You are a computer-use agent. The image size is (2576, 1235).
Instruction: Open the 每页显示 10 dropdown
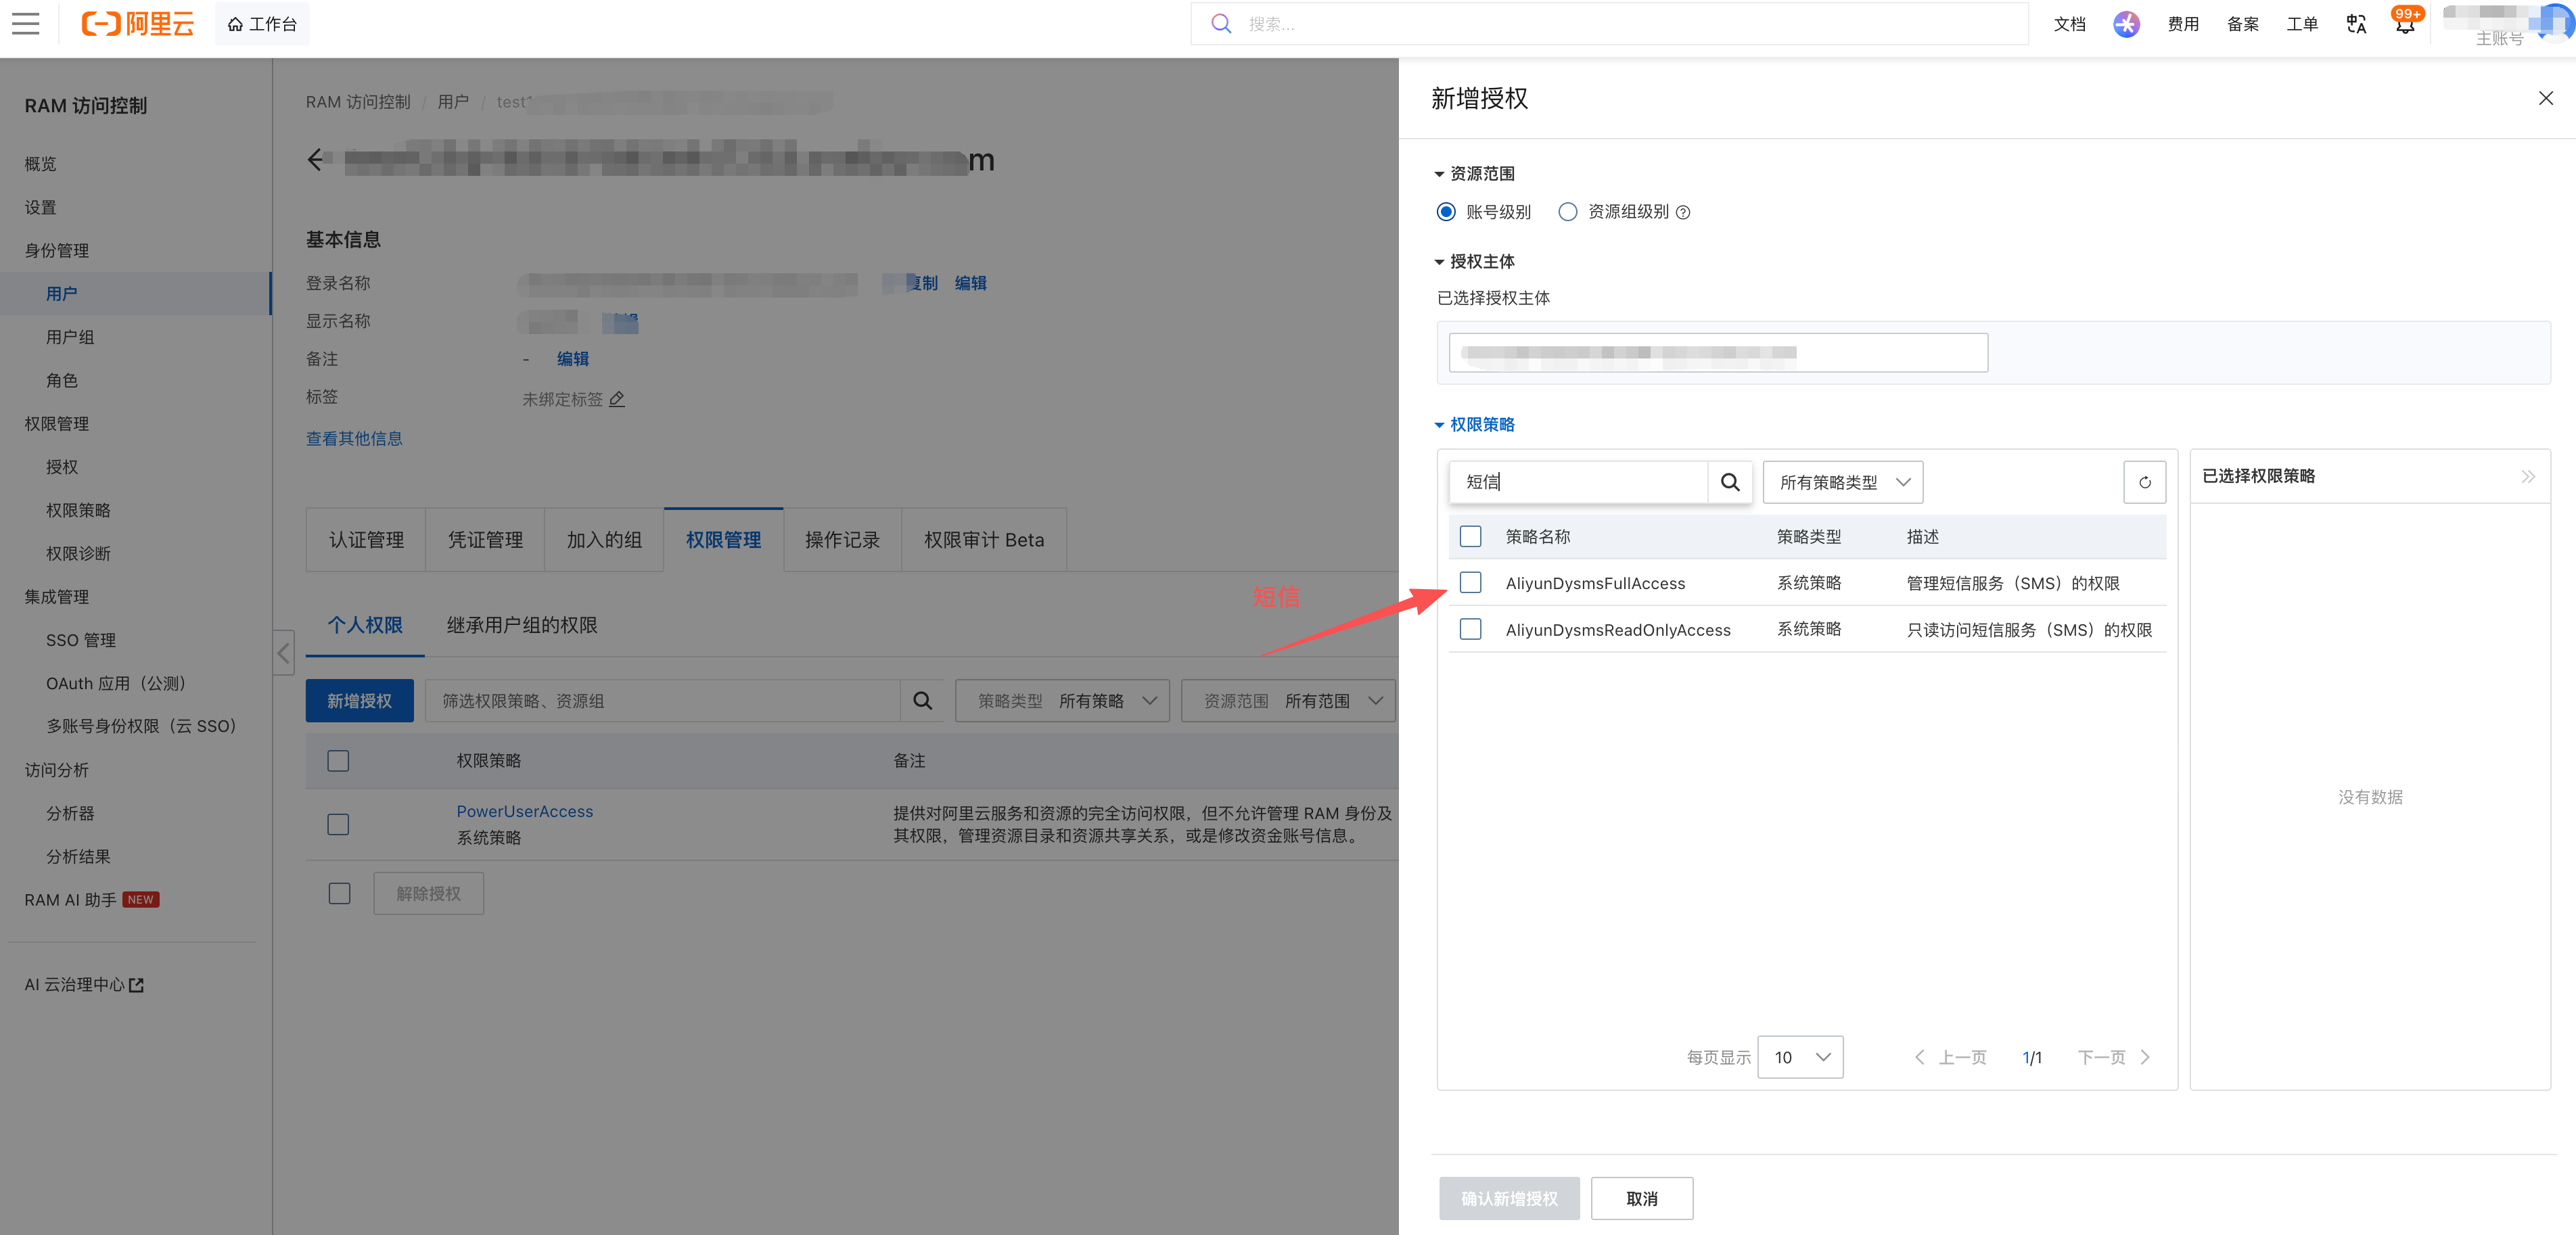click(1800, 1057)
